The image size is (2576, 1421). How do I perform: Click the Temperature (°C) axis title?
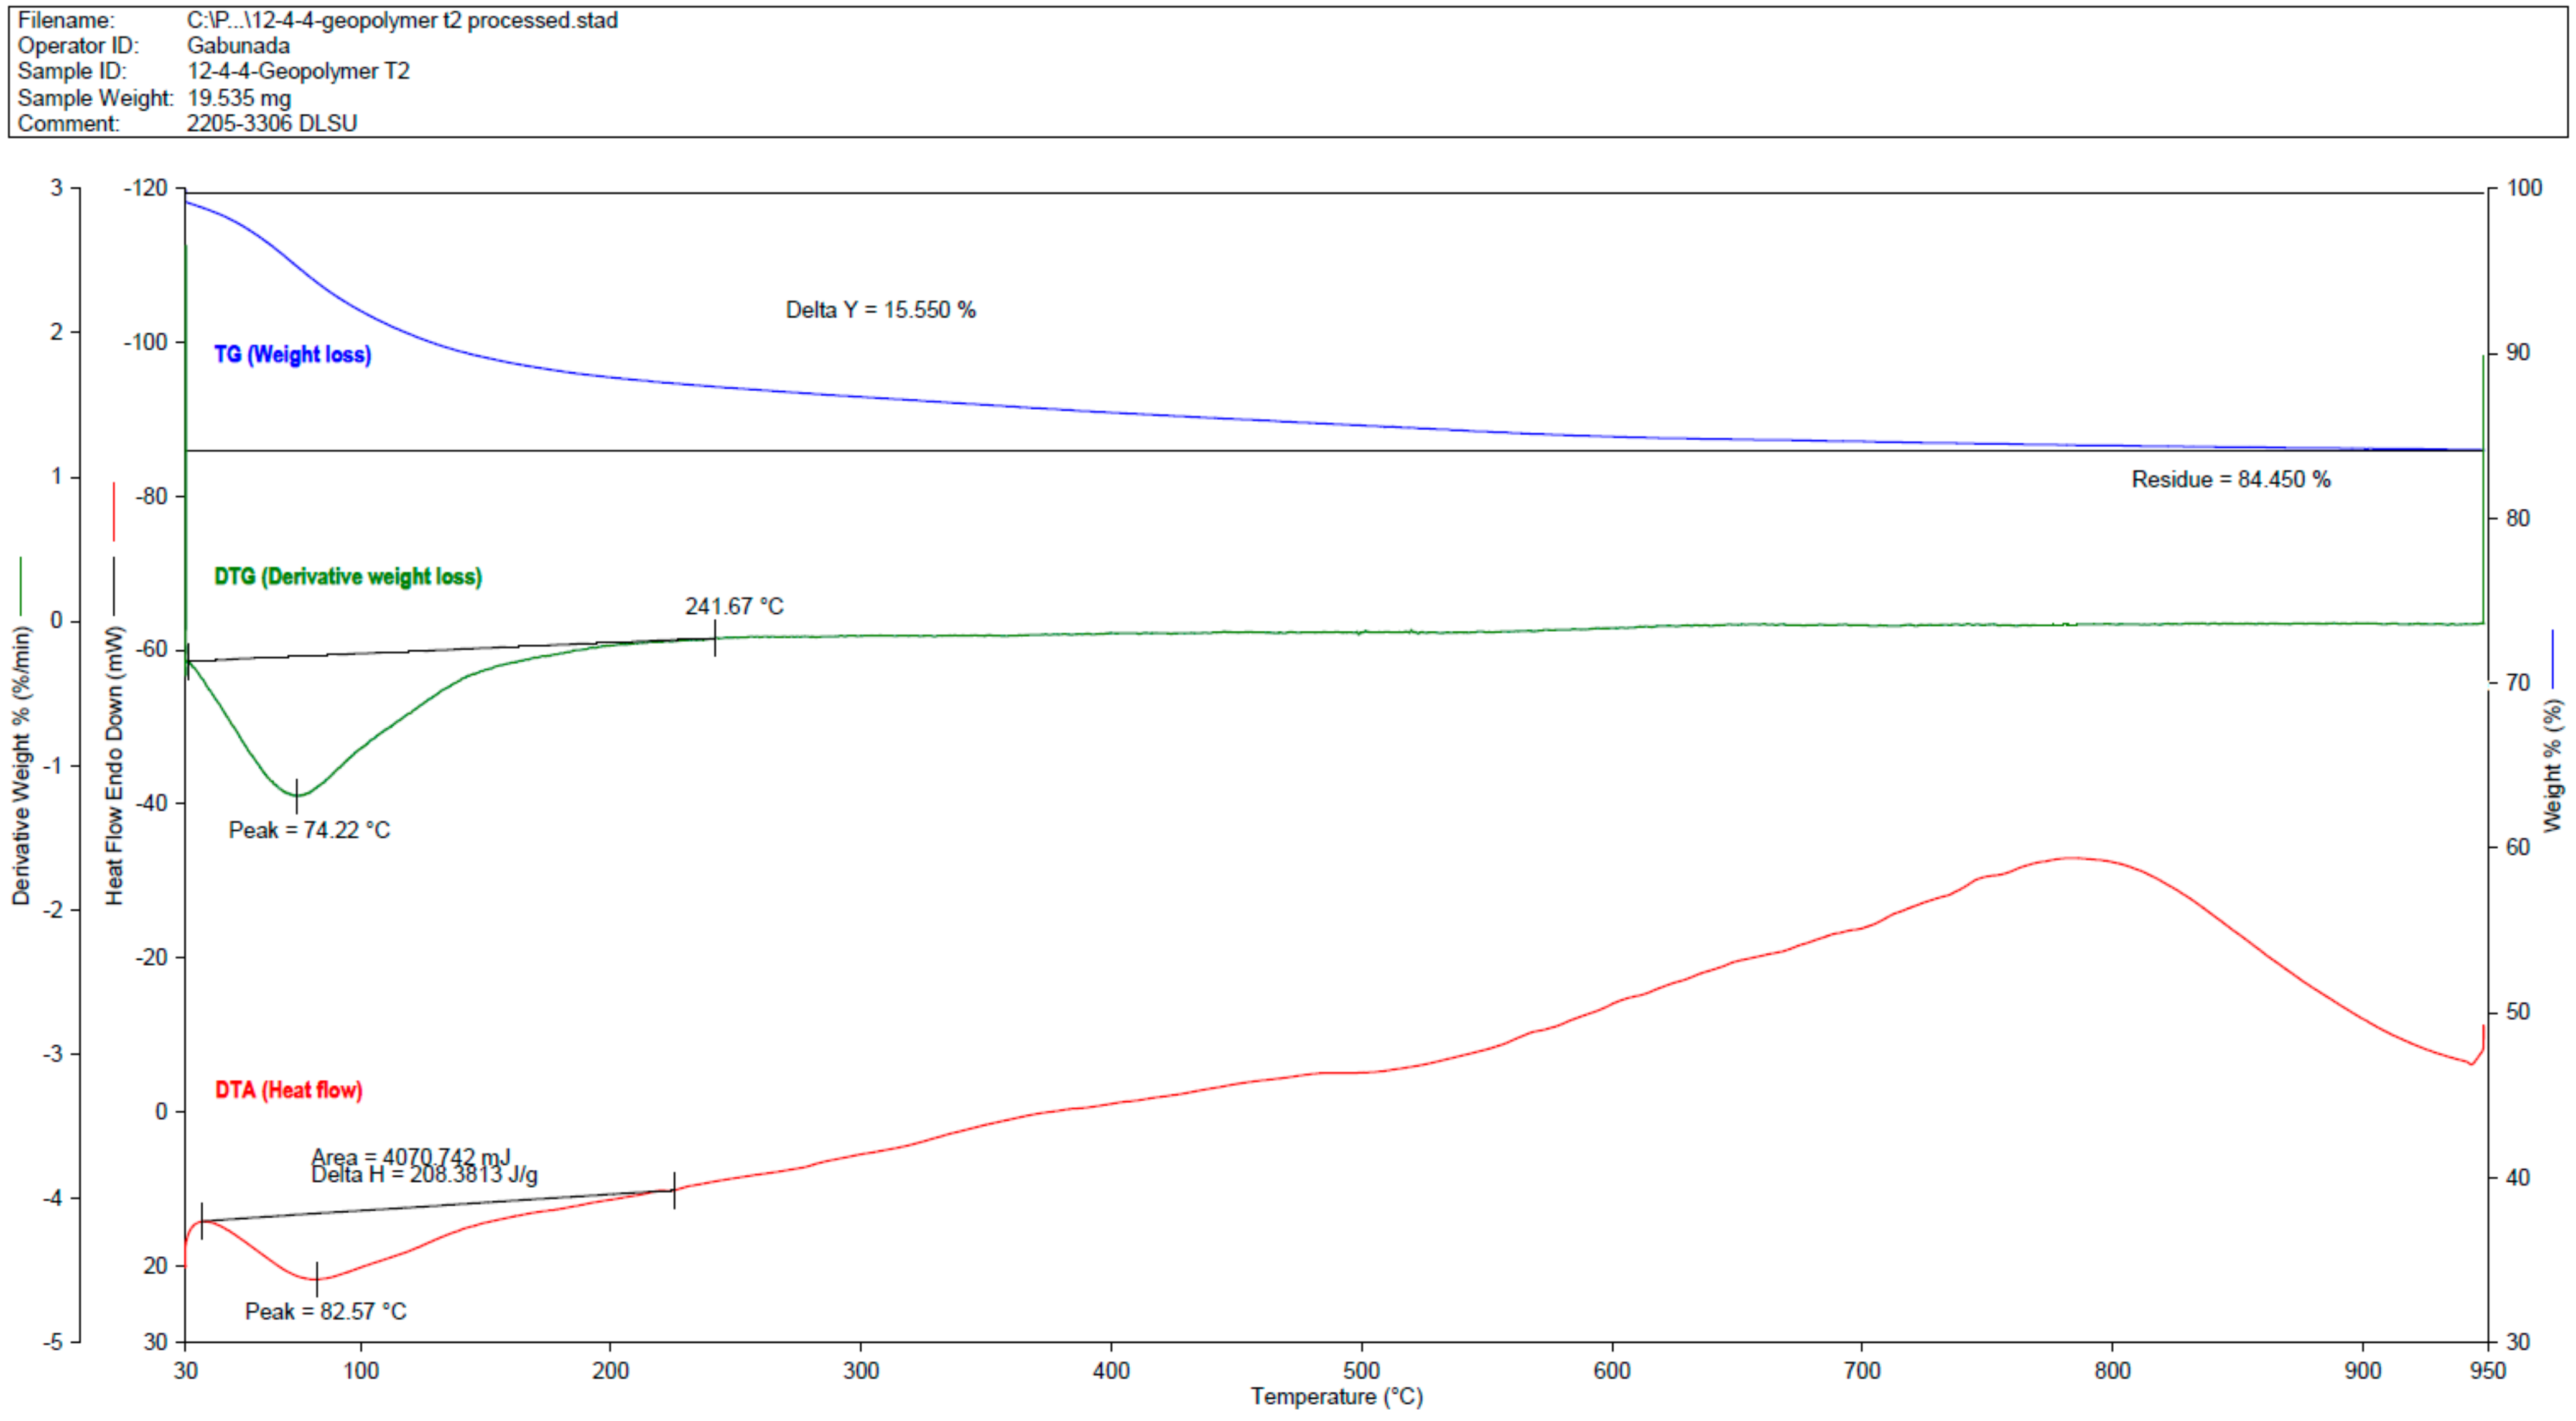point(1336,1397)
